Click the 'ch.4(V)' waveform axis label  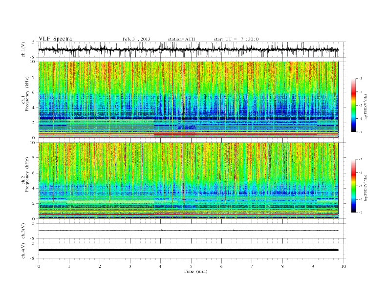[x=23, y=251]
